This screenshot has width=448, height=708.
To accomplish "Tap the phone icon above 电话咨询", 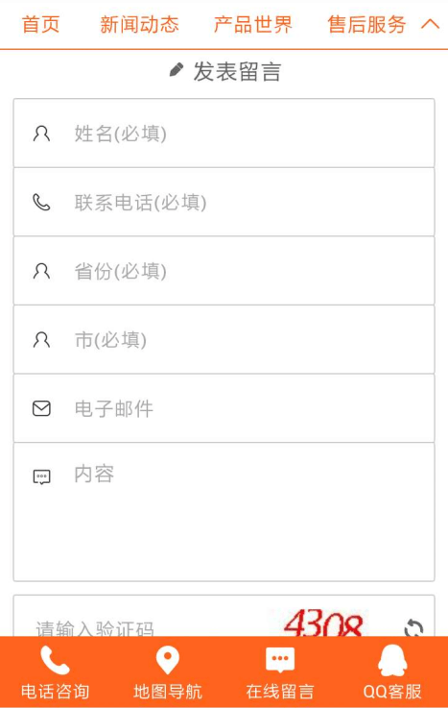I will click(x=55, y=660).
